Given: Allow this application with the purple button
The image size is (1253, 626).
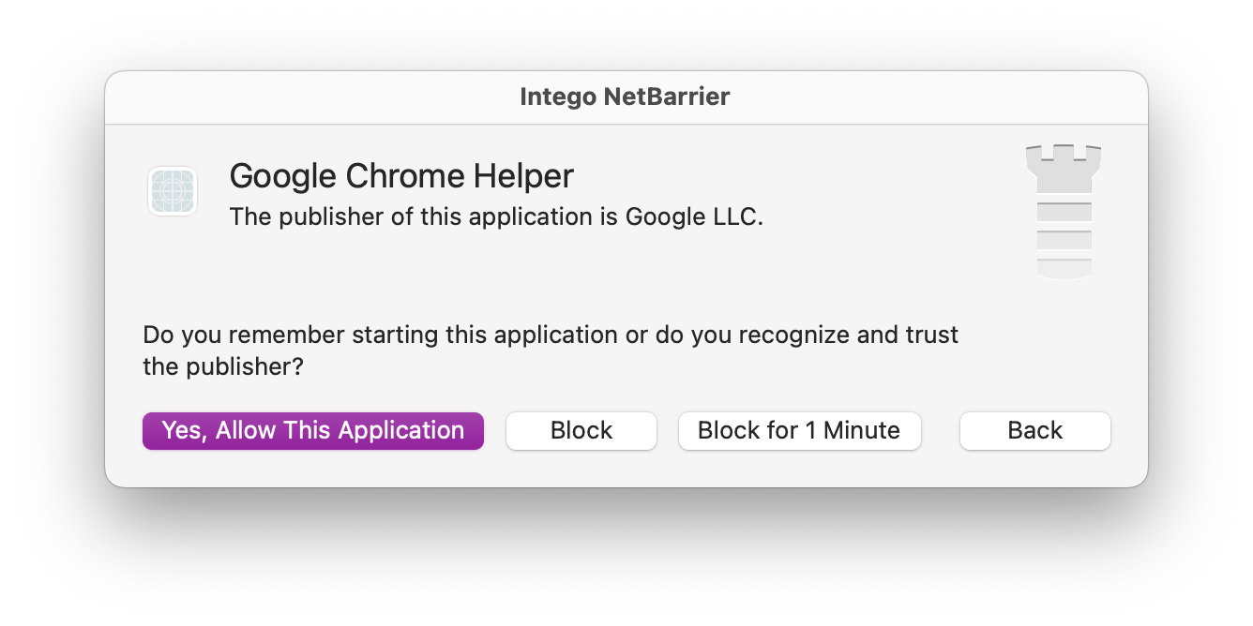Looking at the screenshot, I should pyautogui.click(x=313, y=431).
